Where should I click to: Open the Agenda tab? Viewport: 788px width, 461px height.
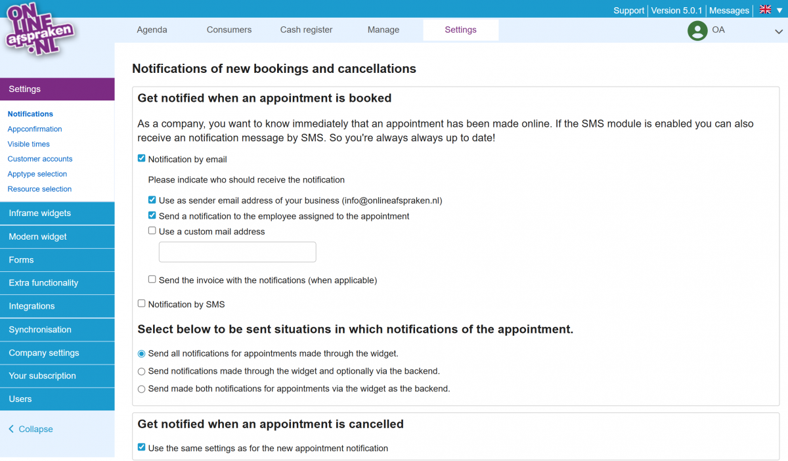tap(152, 30)
